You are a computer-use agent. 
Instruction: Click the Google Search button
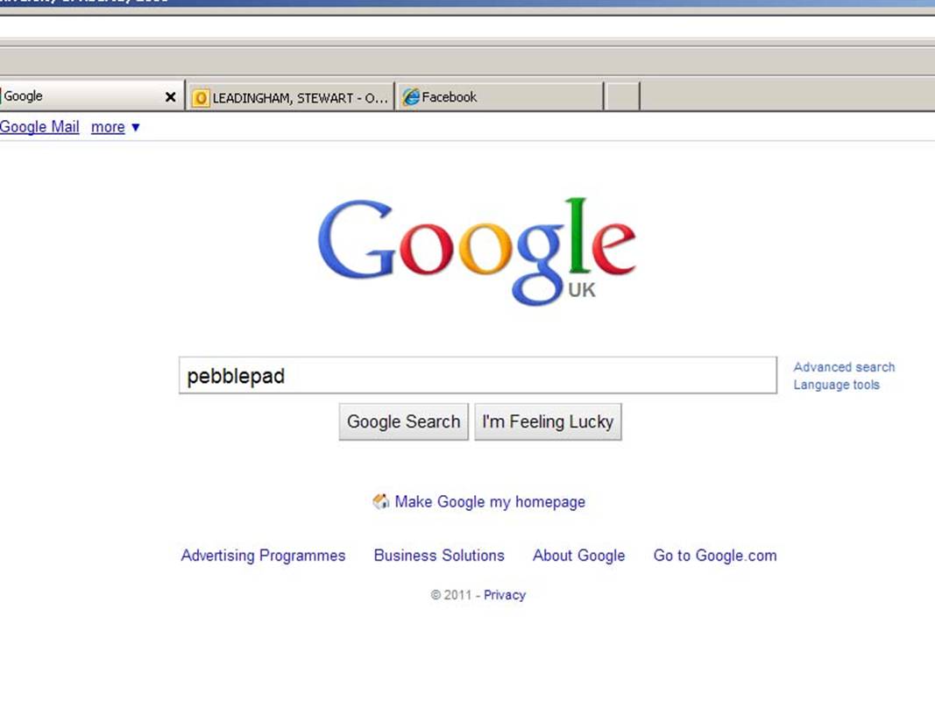click(x=404, y=422)
